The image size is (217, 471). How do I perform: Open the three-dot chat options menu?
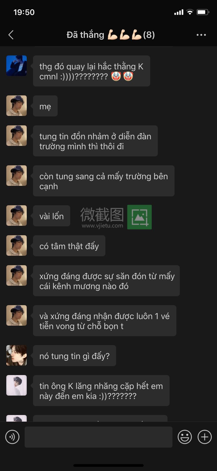[201, 35]
